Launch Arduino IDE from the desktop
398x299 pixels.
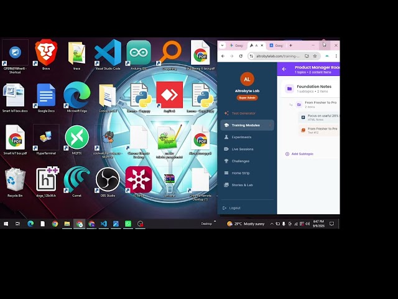[139, 54]
